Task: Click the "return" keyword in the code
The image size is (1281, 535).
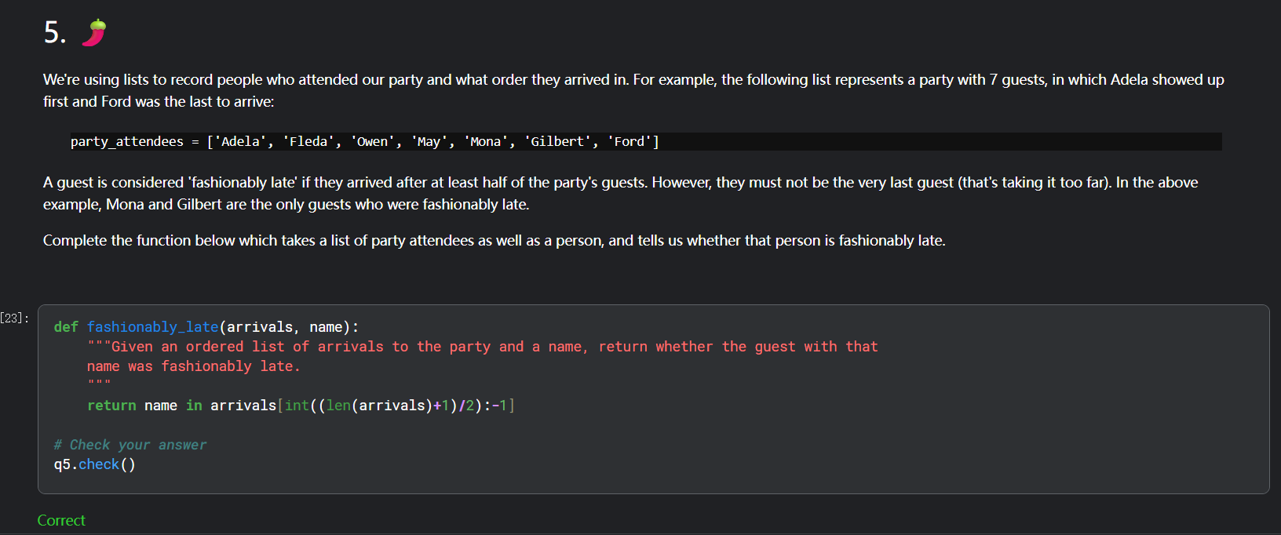Action: coord(111,406)
